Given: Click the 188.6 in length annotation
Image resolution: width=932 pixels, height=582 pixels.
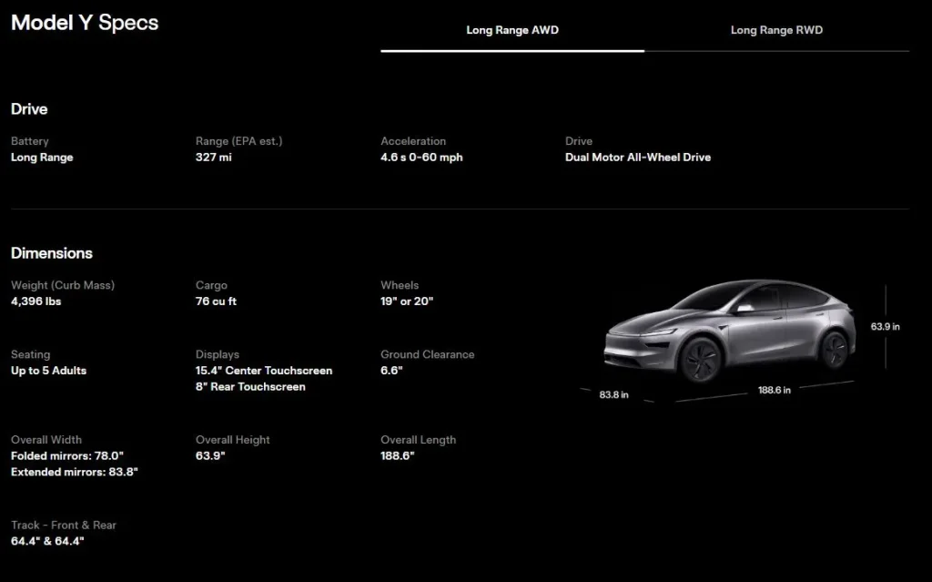Looking at the screenshot, I should [x=774, y=391].
